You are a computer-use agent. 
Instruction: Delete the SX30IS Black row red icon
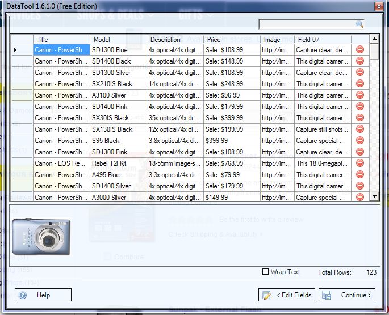[x=360, y=118]
